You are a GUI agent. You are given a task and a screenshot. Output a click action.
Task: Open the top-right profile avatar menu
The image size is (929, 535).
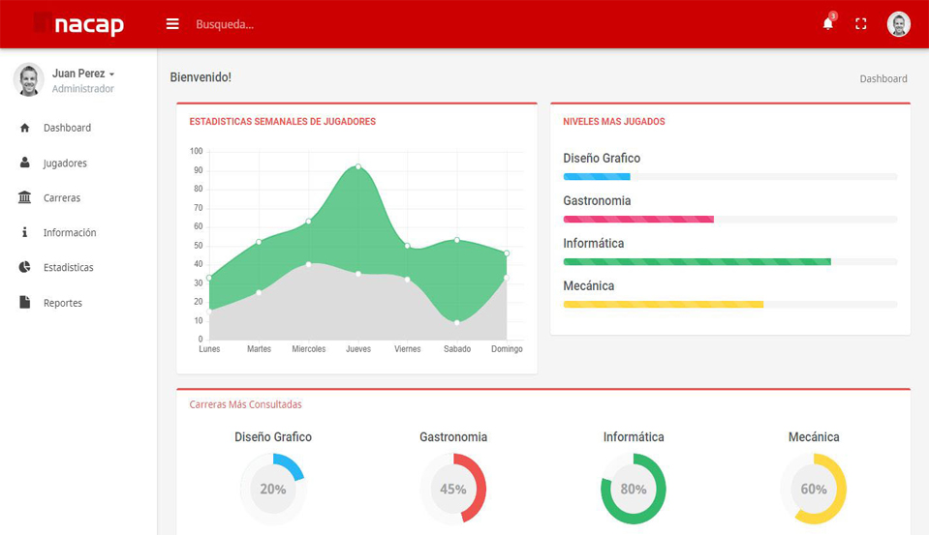[x=898, y=24]
